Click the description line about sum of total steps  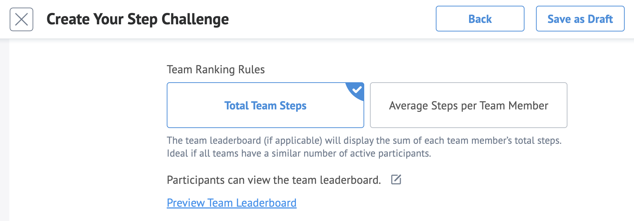point(364,141)
